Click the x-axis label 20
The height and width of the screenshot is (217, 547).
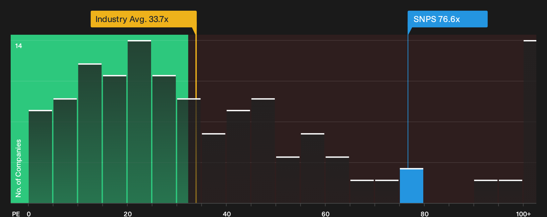point(128,214)
